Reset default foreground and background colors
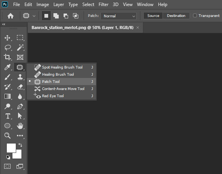This screenshot has height=174, width=222. [8, 157]
